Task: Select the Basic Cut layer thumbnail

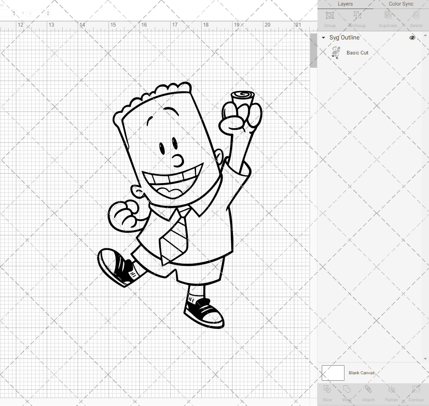Action: (336, 52)
